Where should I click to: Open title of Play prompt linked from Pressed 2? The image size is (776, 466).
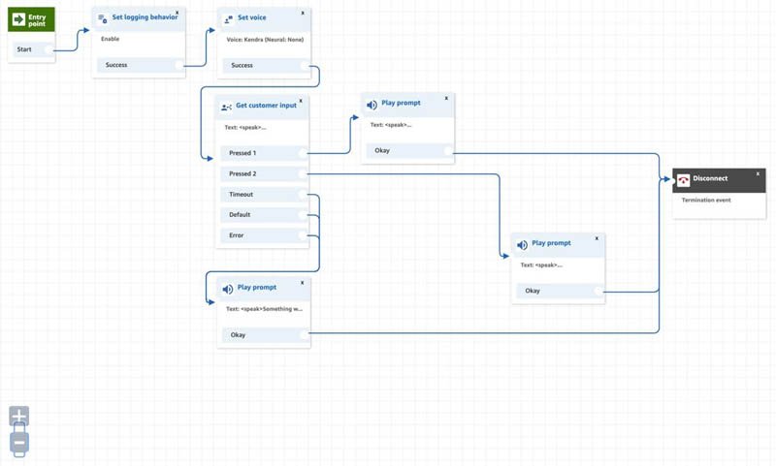point(551,243)
